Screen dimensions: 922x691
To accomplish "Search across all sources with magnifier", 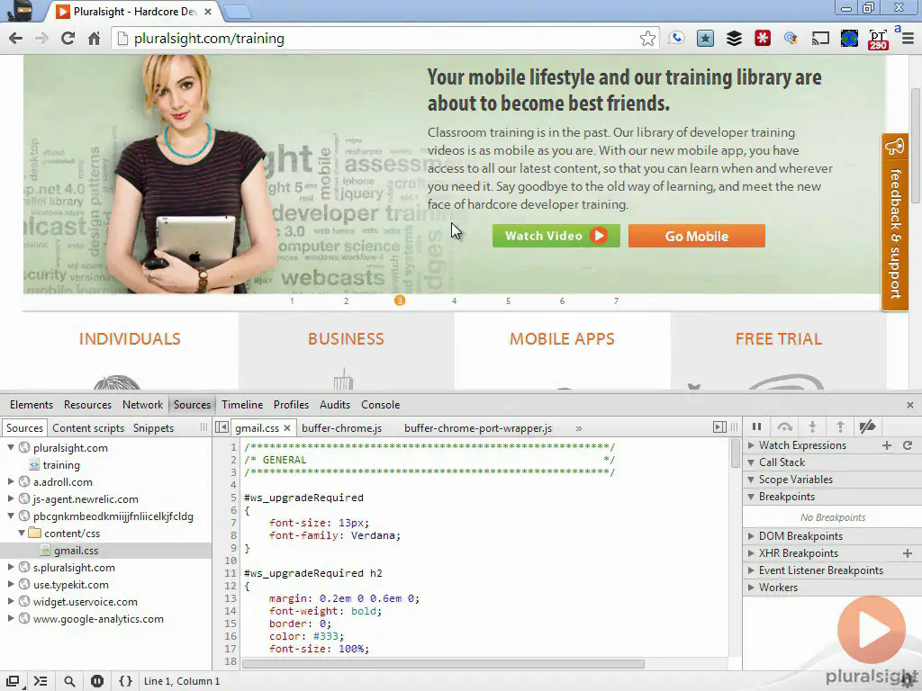I will coord(69,681).
